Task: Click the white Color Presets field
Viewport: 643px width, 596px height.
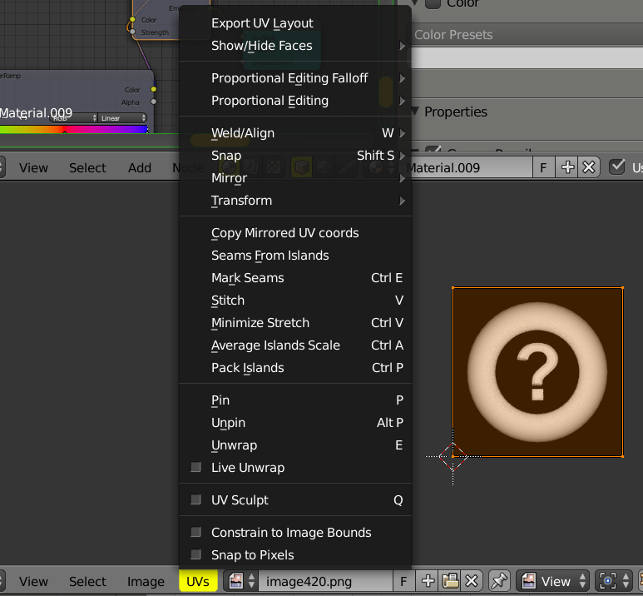Action: [527, 58]
